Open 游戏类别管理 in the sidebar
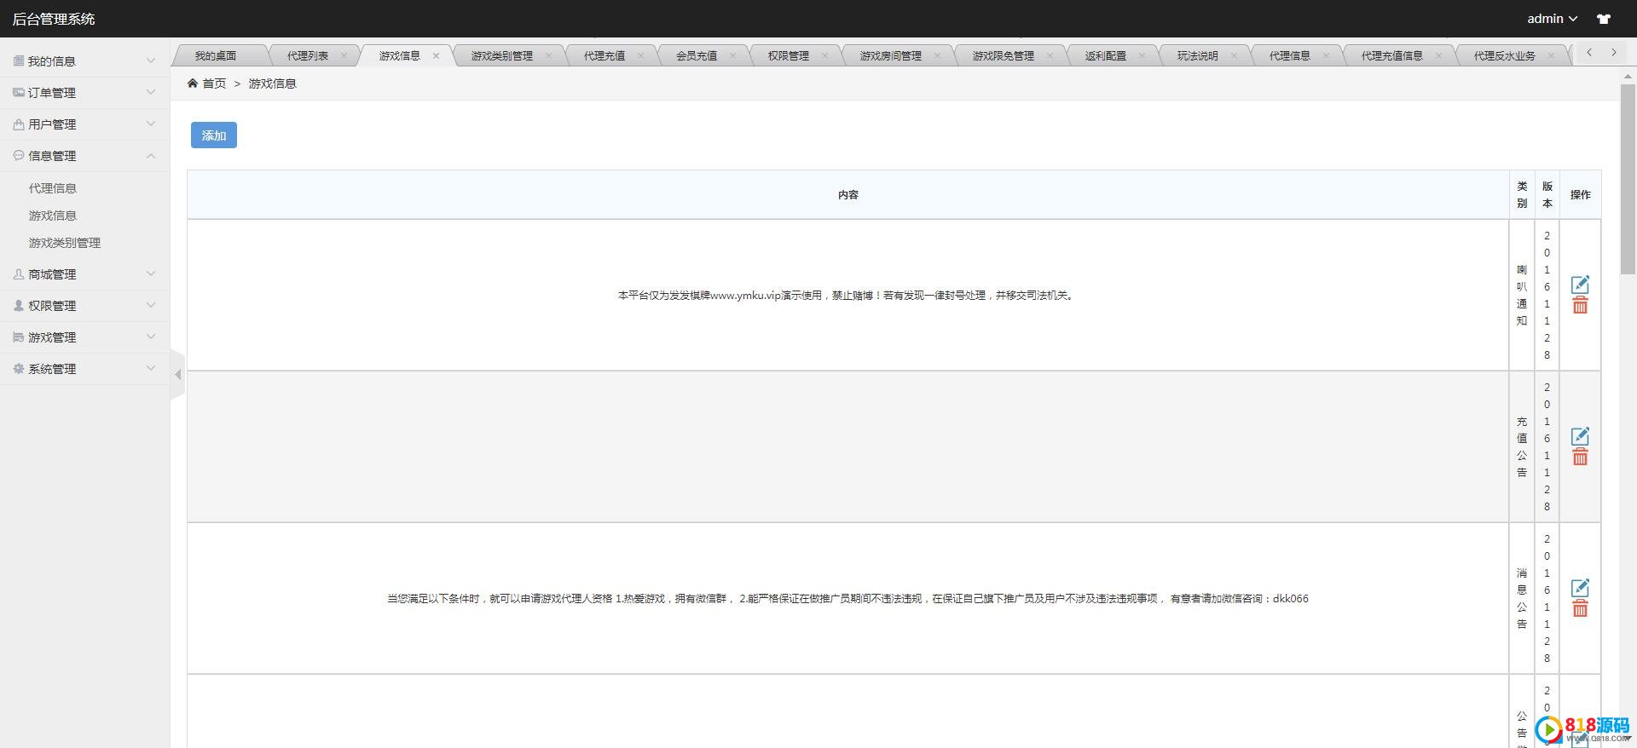 (65, 243)
